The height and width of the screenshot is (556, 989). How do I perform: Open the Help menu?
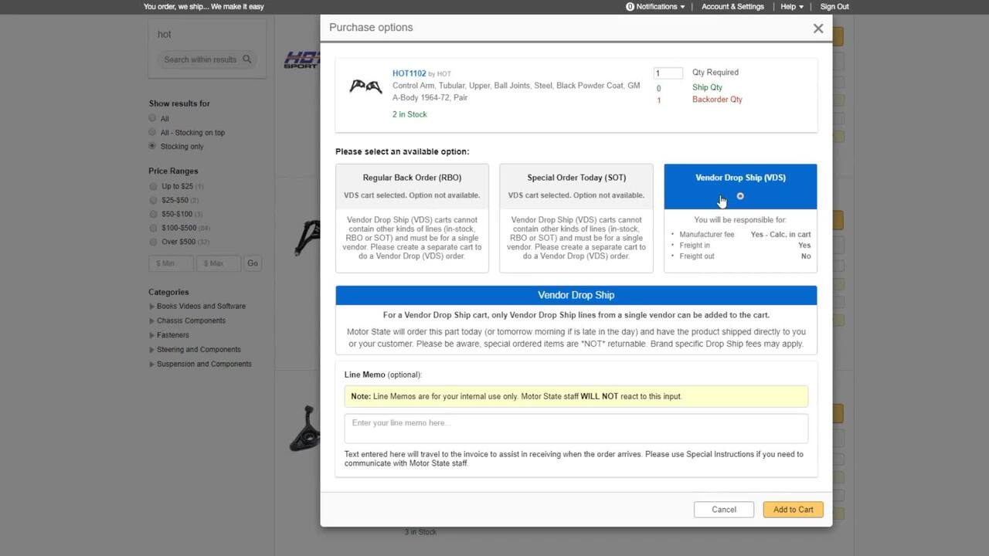tap(791, 7)
